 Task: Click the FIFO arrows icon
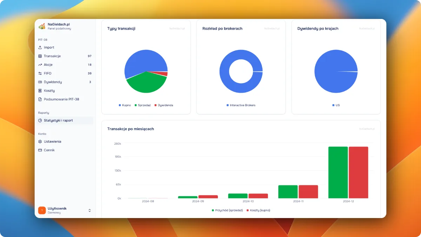pyautogui.click(x=40, y=73)
